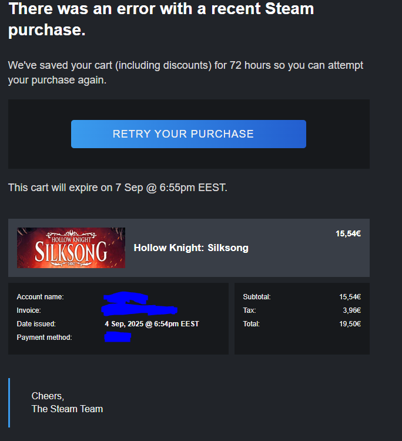Viewport: 402px width, 441px height.
Task: Click the redacted account name value
Action: point(125,298)
